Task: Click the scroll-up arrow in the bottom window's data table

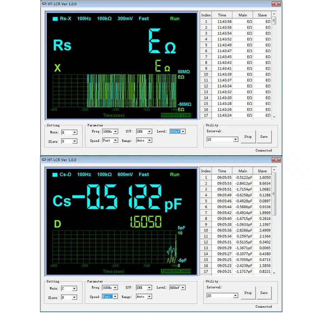Action: click(x=274, y=171)
